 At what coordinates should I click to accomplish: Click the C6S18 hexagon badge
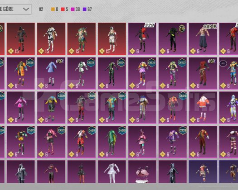[92, 96]
